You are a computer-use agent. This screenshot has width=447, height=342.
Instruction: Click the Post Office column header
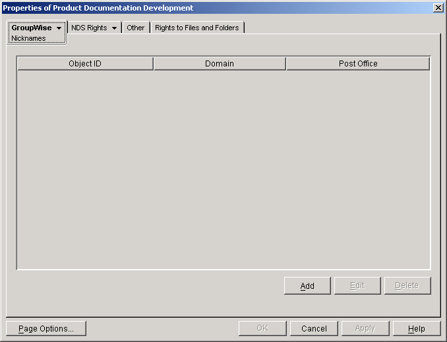[x=358, y=63]
